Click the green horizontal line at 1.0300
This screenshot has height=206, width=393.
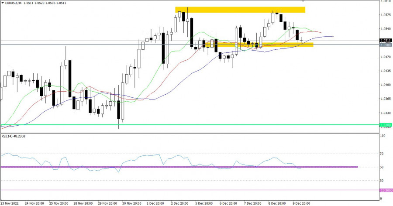click(x=175, y=125)
